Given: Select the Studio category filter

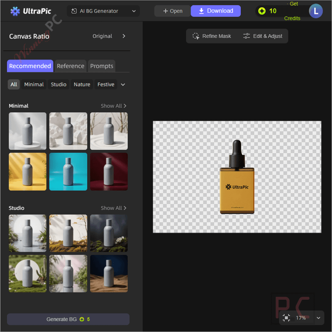Looking at the screenshot, I should coord(59,84).
